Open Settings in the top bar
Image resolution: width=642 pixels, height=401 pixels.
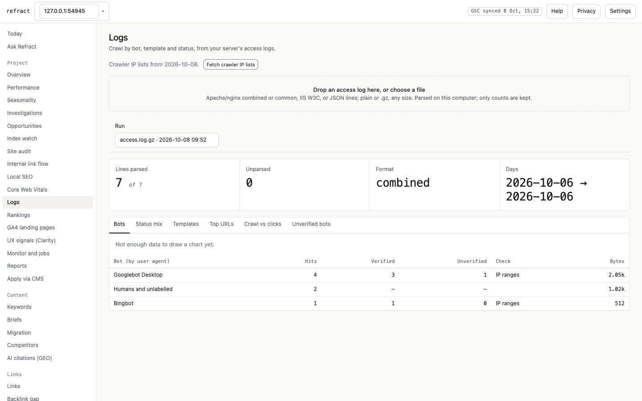coord(620,11)
